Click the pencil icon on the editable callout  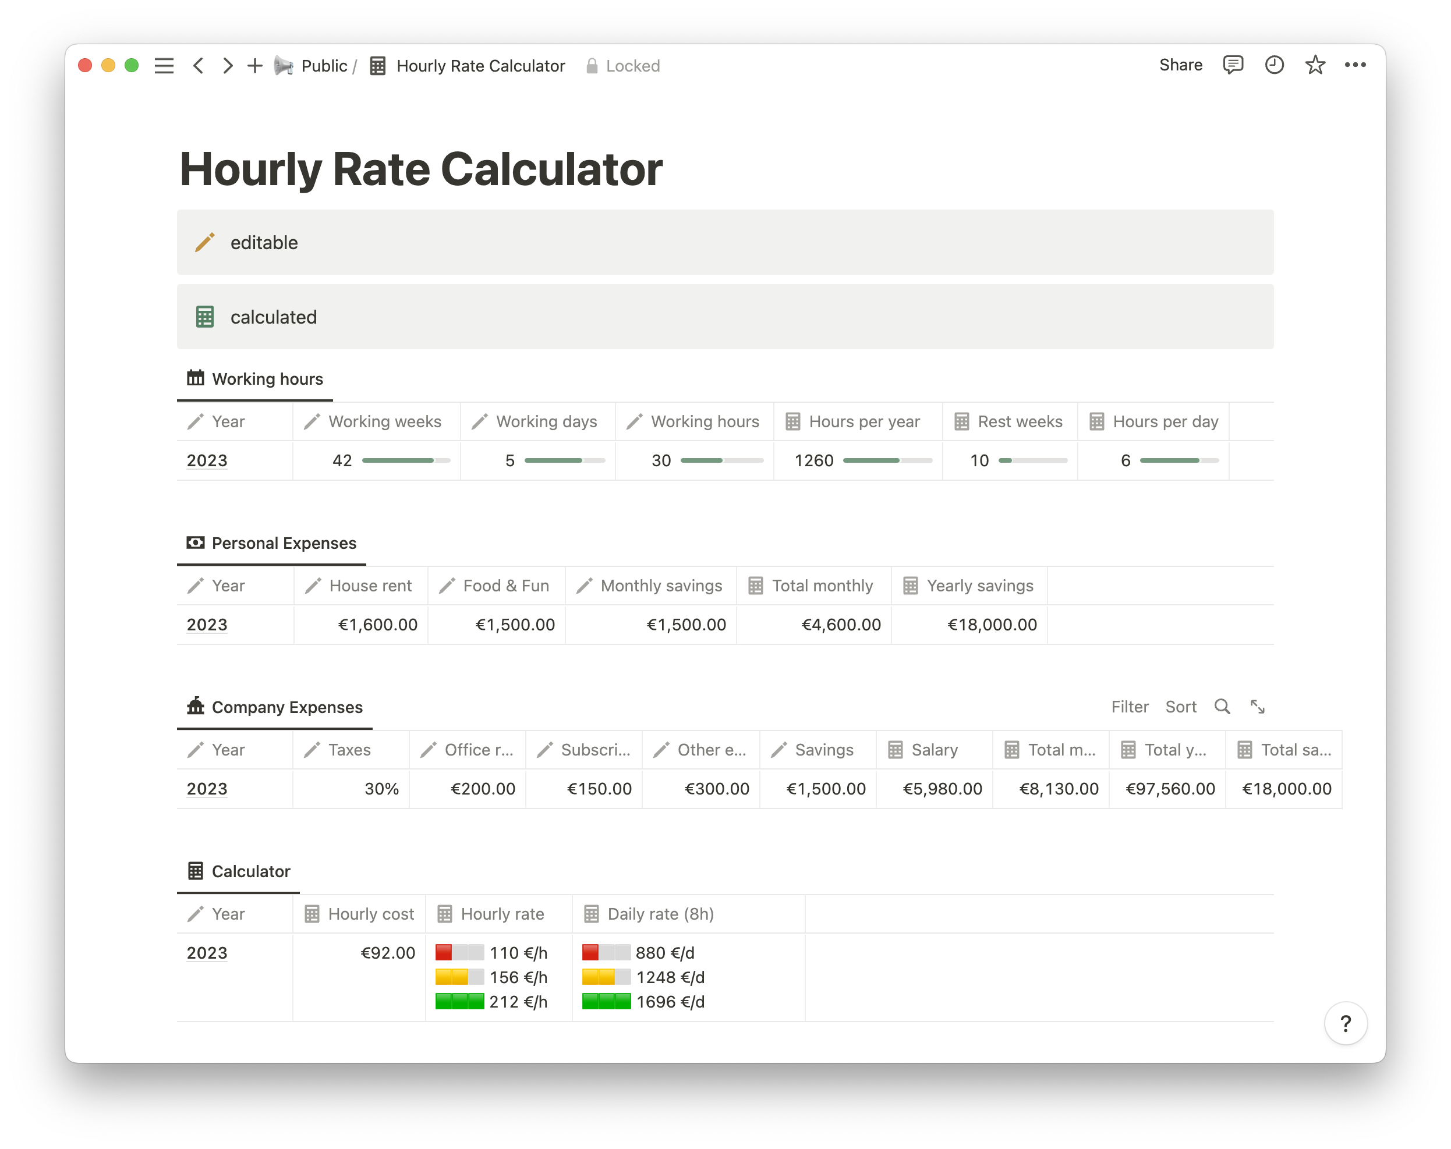(206, 242)
